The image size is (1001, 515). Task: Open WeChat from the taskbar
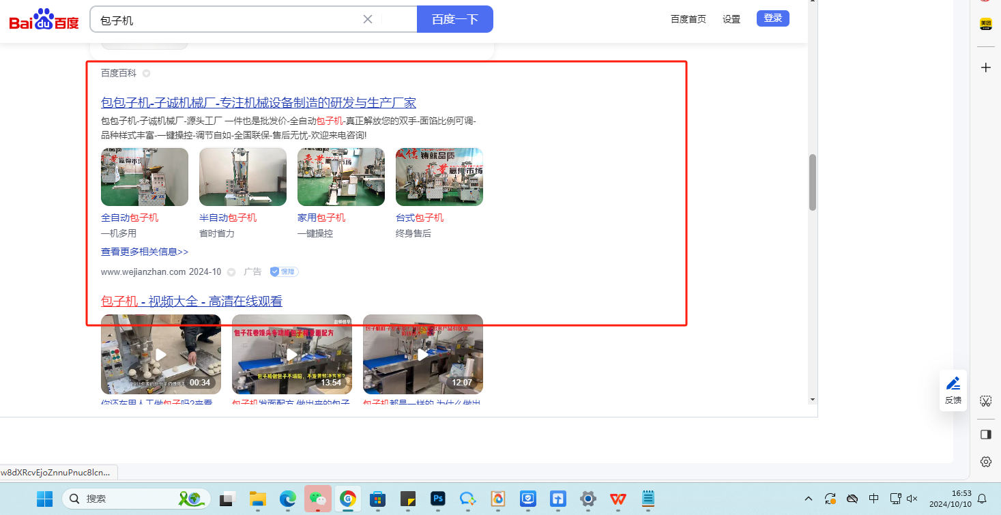point(317,499)
